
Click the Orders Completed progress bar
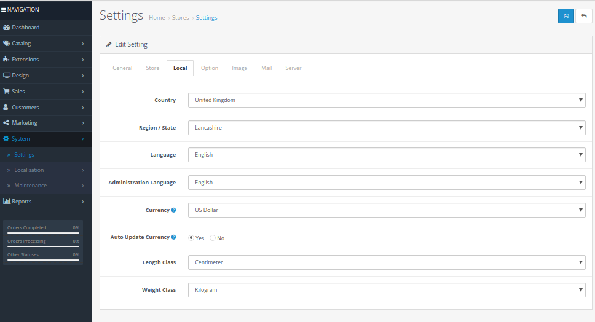click(x=43, y=233)
